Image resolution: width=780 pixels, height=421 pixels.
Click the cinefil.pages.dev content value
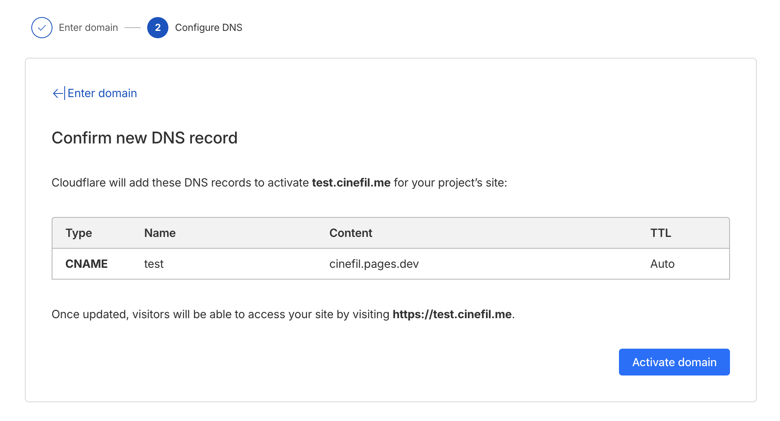click(x=374, y=264)
